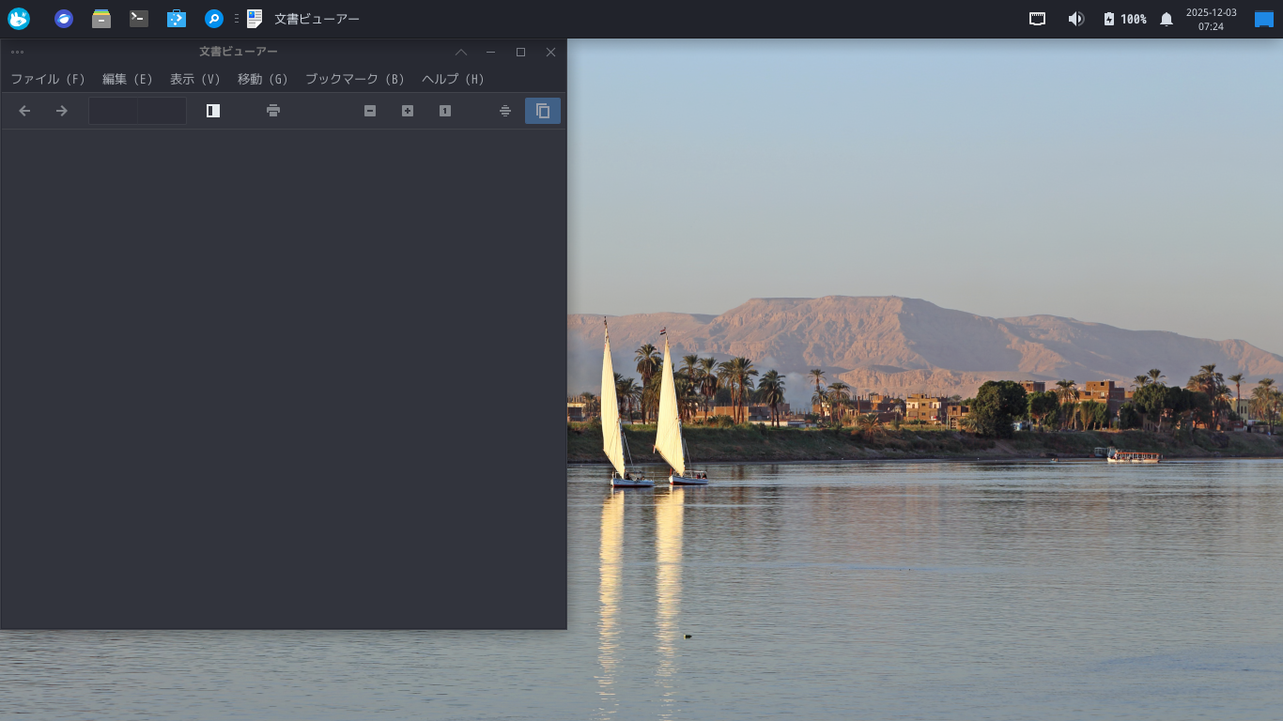Reset zoom to original size icon

pos(445,111)
